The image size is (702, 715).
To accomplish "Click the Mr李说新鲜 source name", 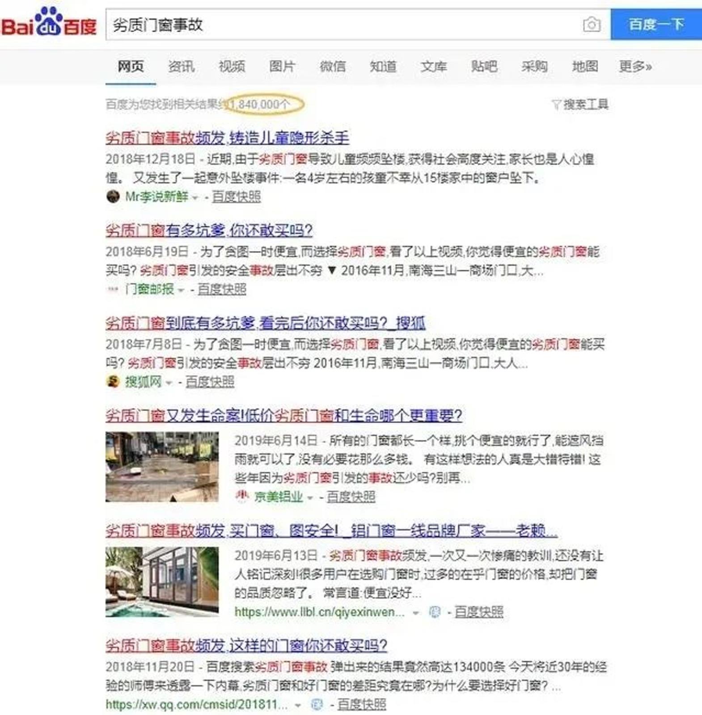I will pyautogui.click(x=156, y=197).
